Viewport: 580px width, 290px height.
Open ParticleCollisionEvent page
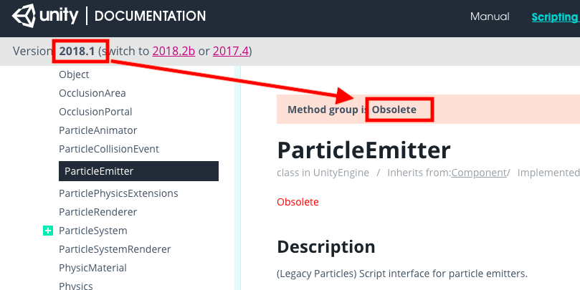109,149
